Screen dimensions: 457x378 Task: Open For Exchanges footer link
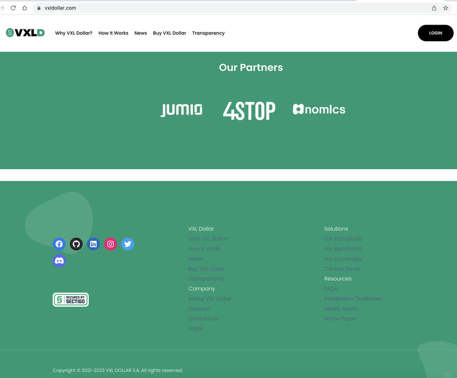(x=343, y=258)
